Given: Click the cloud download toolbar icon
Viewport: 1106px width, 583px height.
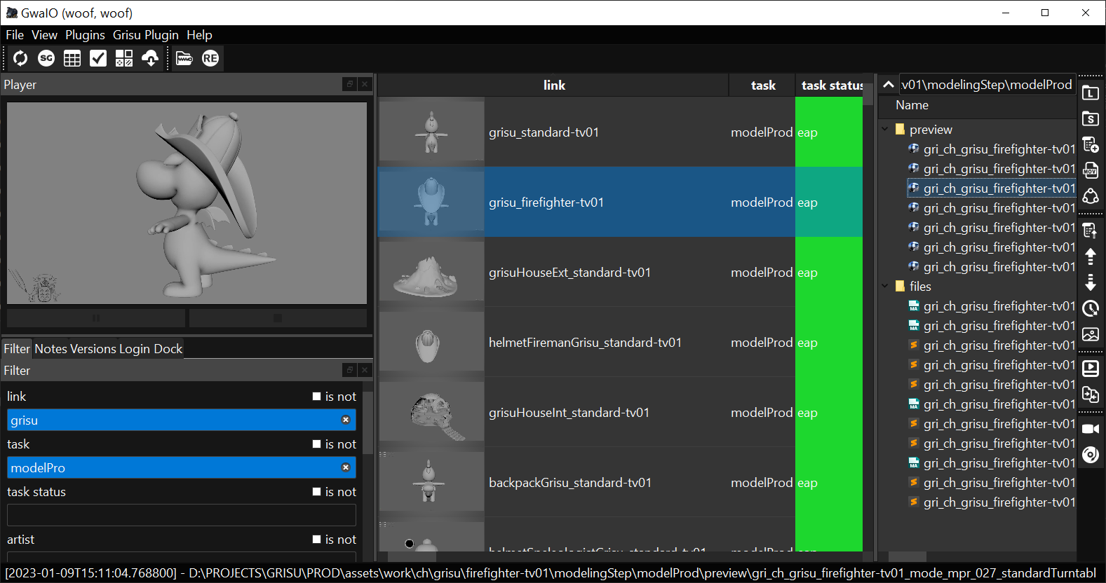Looking at the screenshot, I should point(150,59).
